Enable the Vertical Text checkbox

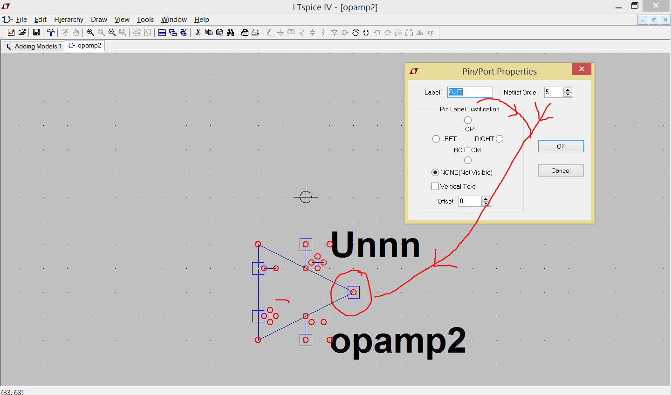click(435, 186)
